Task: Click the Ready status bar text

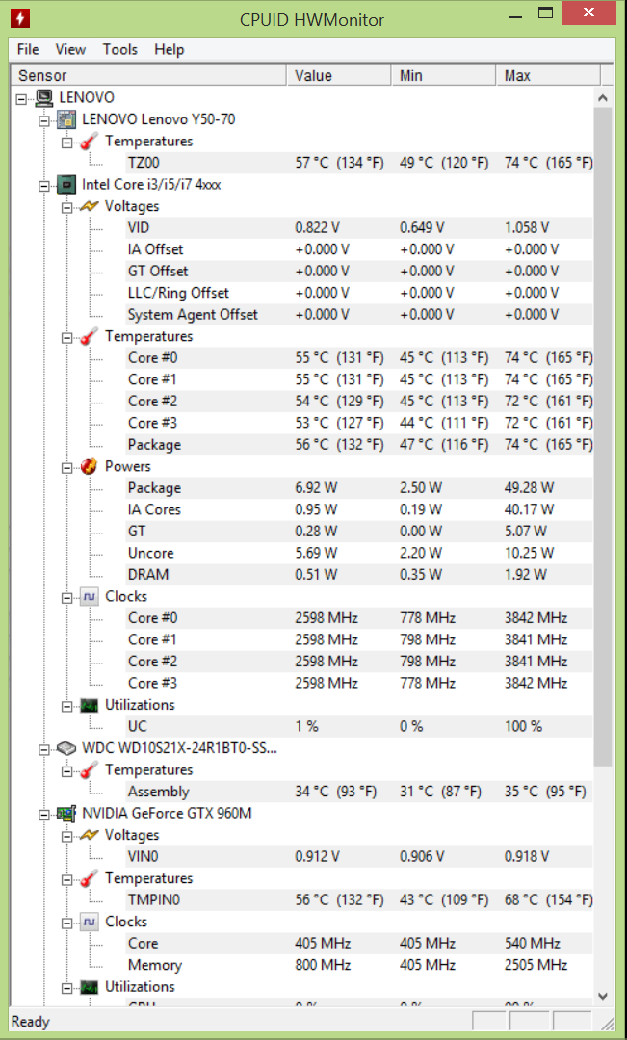Action: 31,1022
